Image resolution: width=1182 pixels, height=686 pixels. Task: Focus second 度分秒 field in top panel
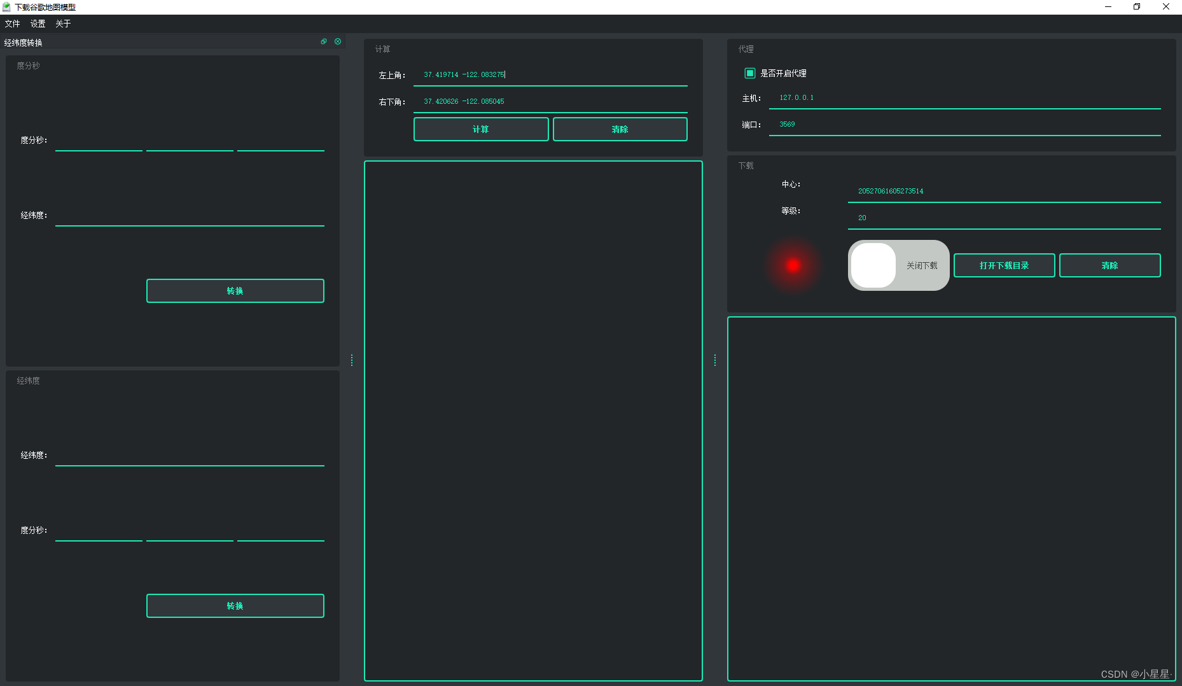click(190, 141)
